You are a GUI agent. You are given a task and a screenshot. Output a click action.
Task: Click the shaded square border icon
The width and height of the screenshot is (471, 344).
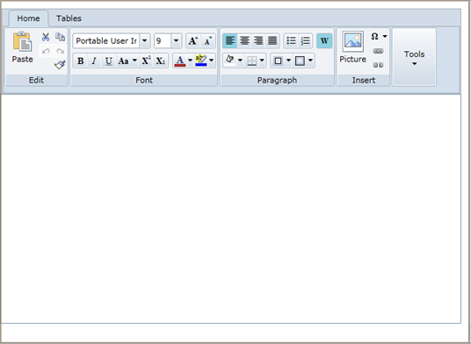click(300, 61)
